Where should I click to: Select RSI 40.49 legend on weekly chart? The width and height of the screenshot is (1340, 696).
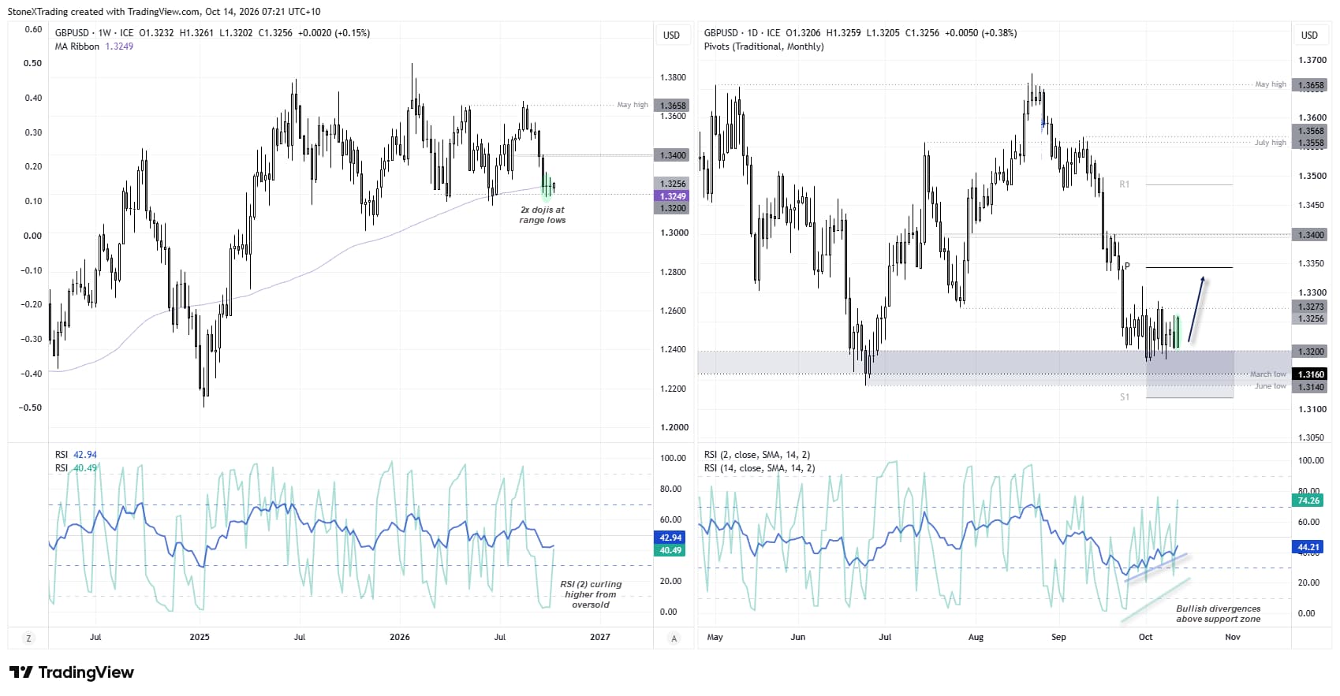tap(76, 468)
